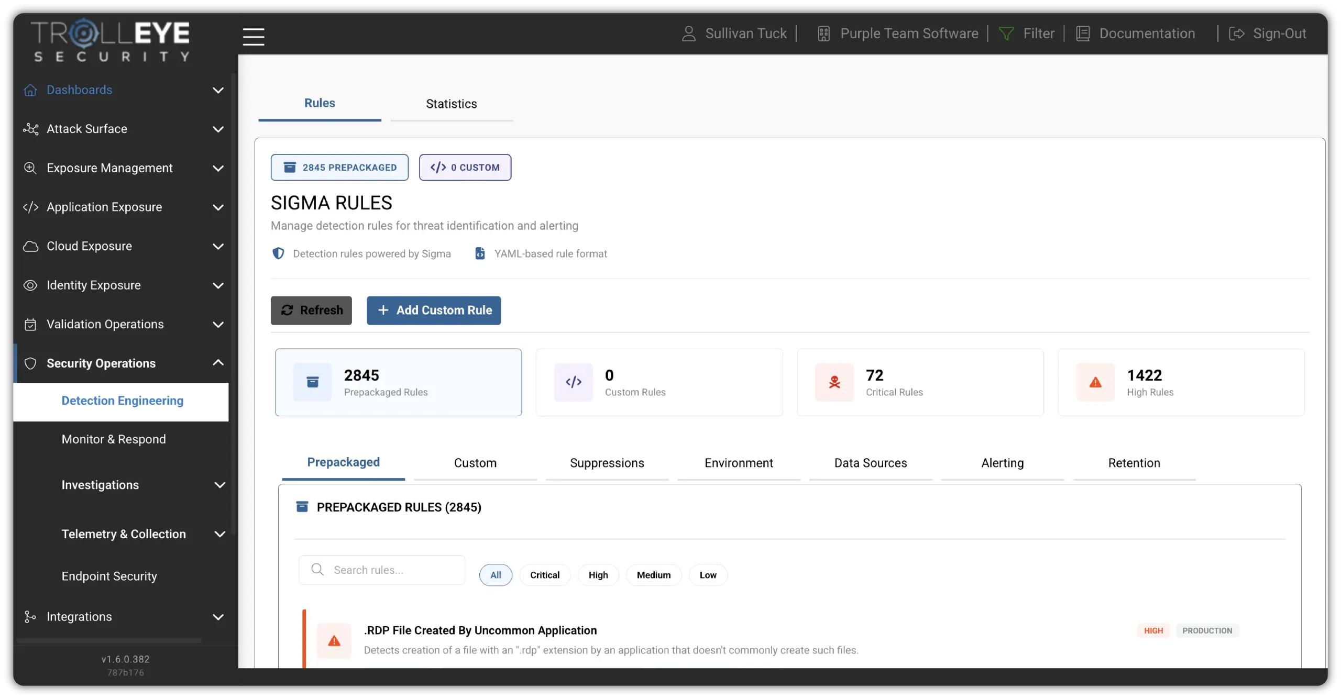This screenshot has height=699, width=1341.
Task: Click the Refresh button
Action: click(311, 310)
